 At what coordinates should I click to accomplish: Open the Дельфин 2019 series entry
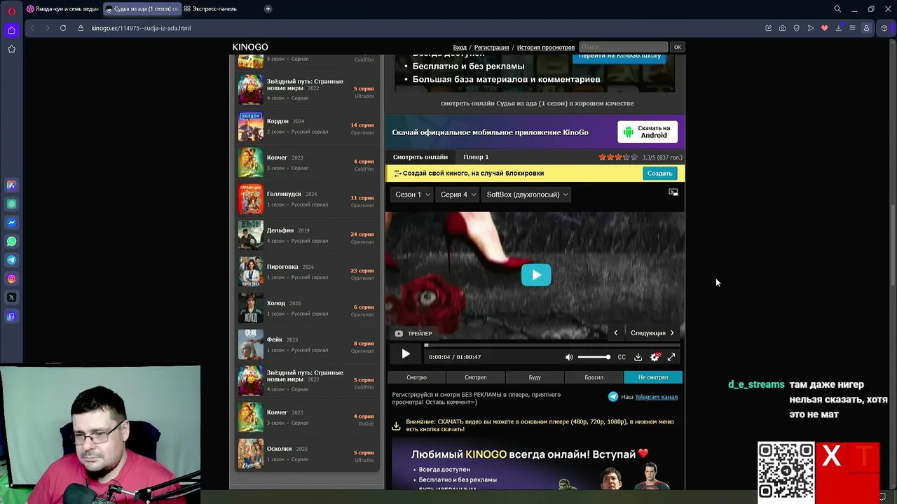(x=306, y=235)
